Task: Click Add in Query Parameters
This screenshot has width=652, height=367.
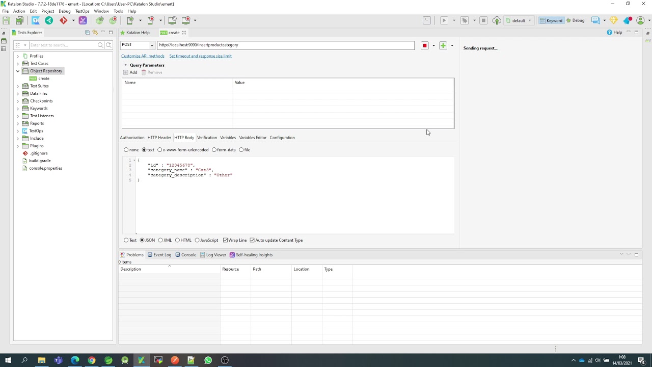Action: click(130, 72)
